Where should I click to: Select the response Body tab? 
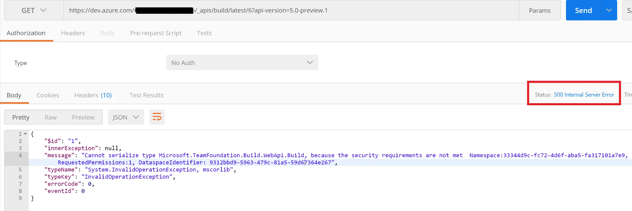[14, 95]
